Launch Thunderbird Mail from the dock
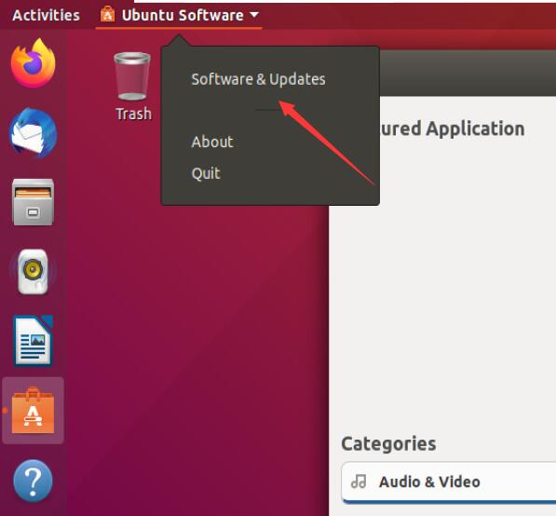Image resolution: width=556 pixels, height=516 pixels. (33, 132)
